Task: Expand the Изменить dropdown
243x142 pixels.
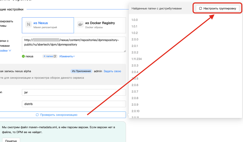Action: [67, 56]
